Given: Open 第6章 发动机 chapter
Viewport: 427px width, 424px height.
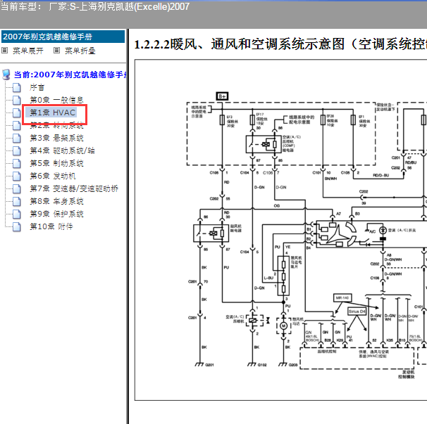Looking at the screenshot, I should click(x=53, y=176).
